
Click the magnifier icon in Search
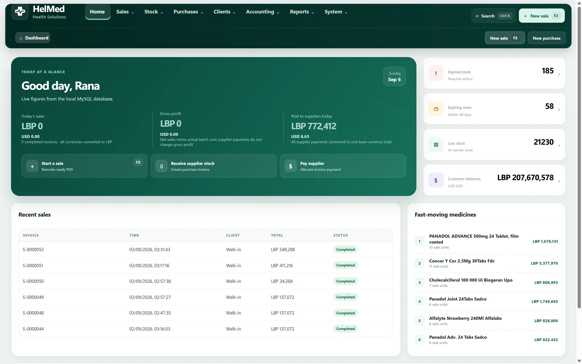pos(477,16)
